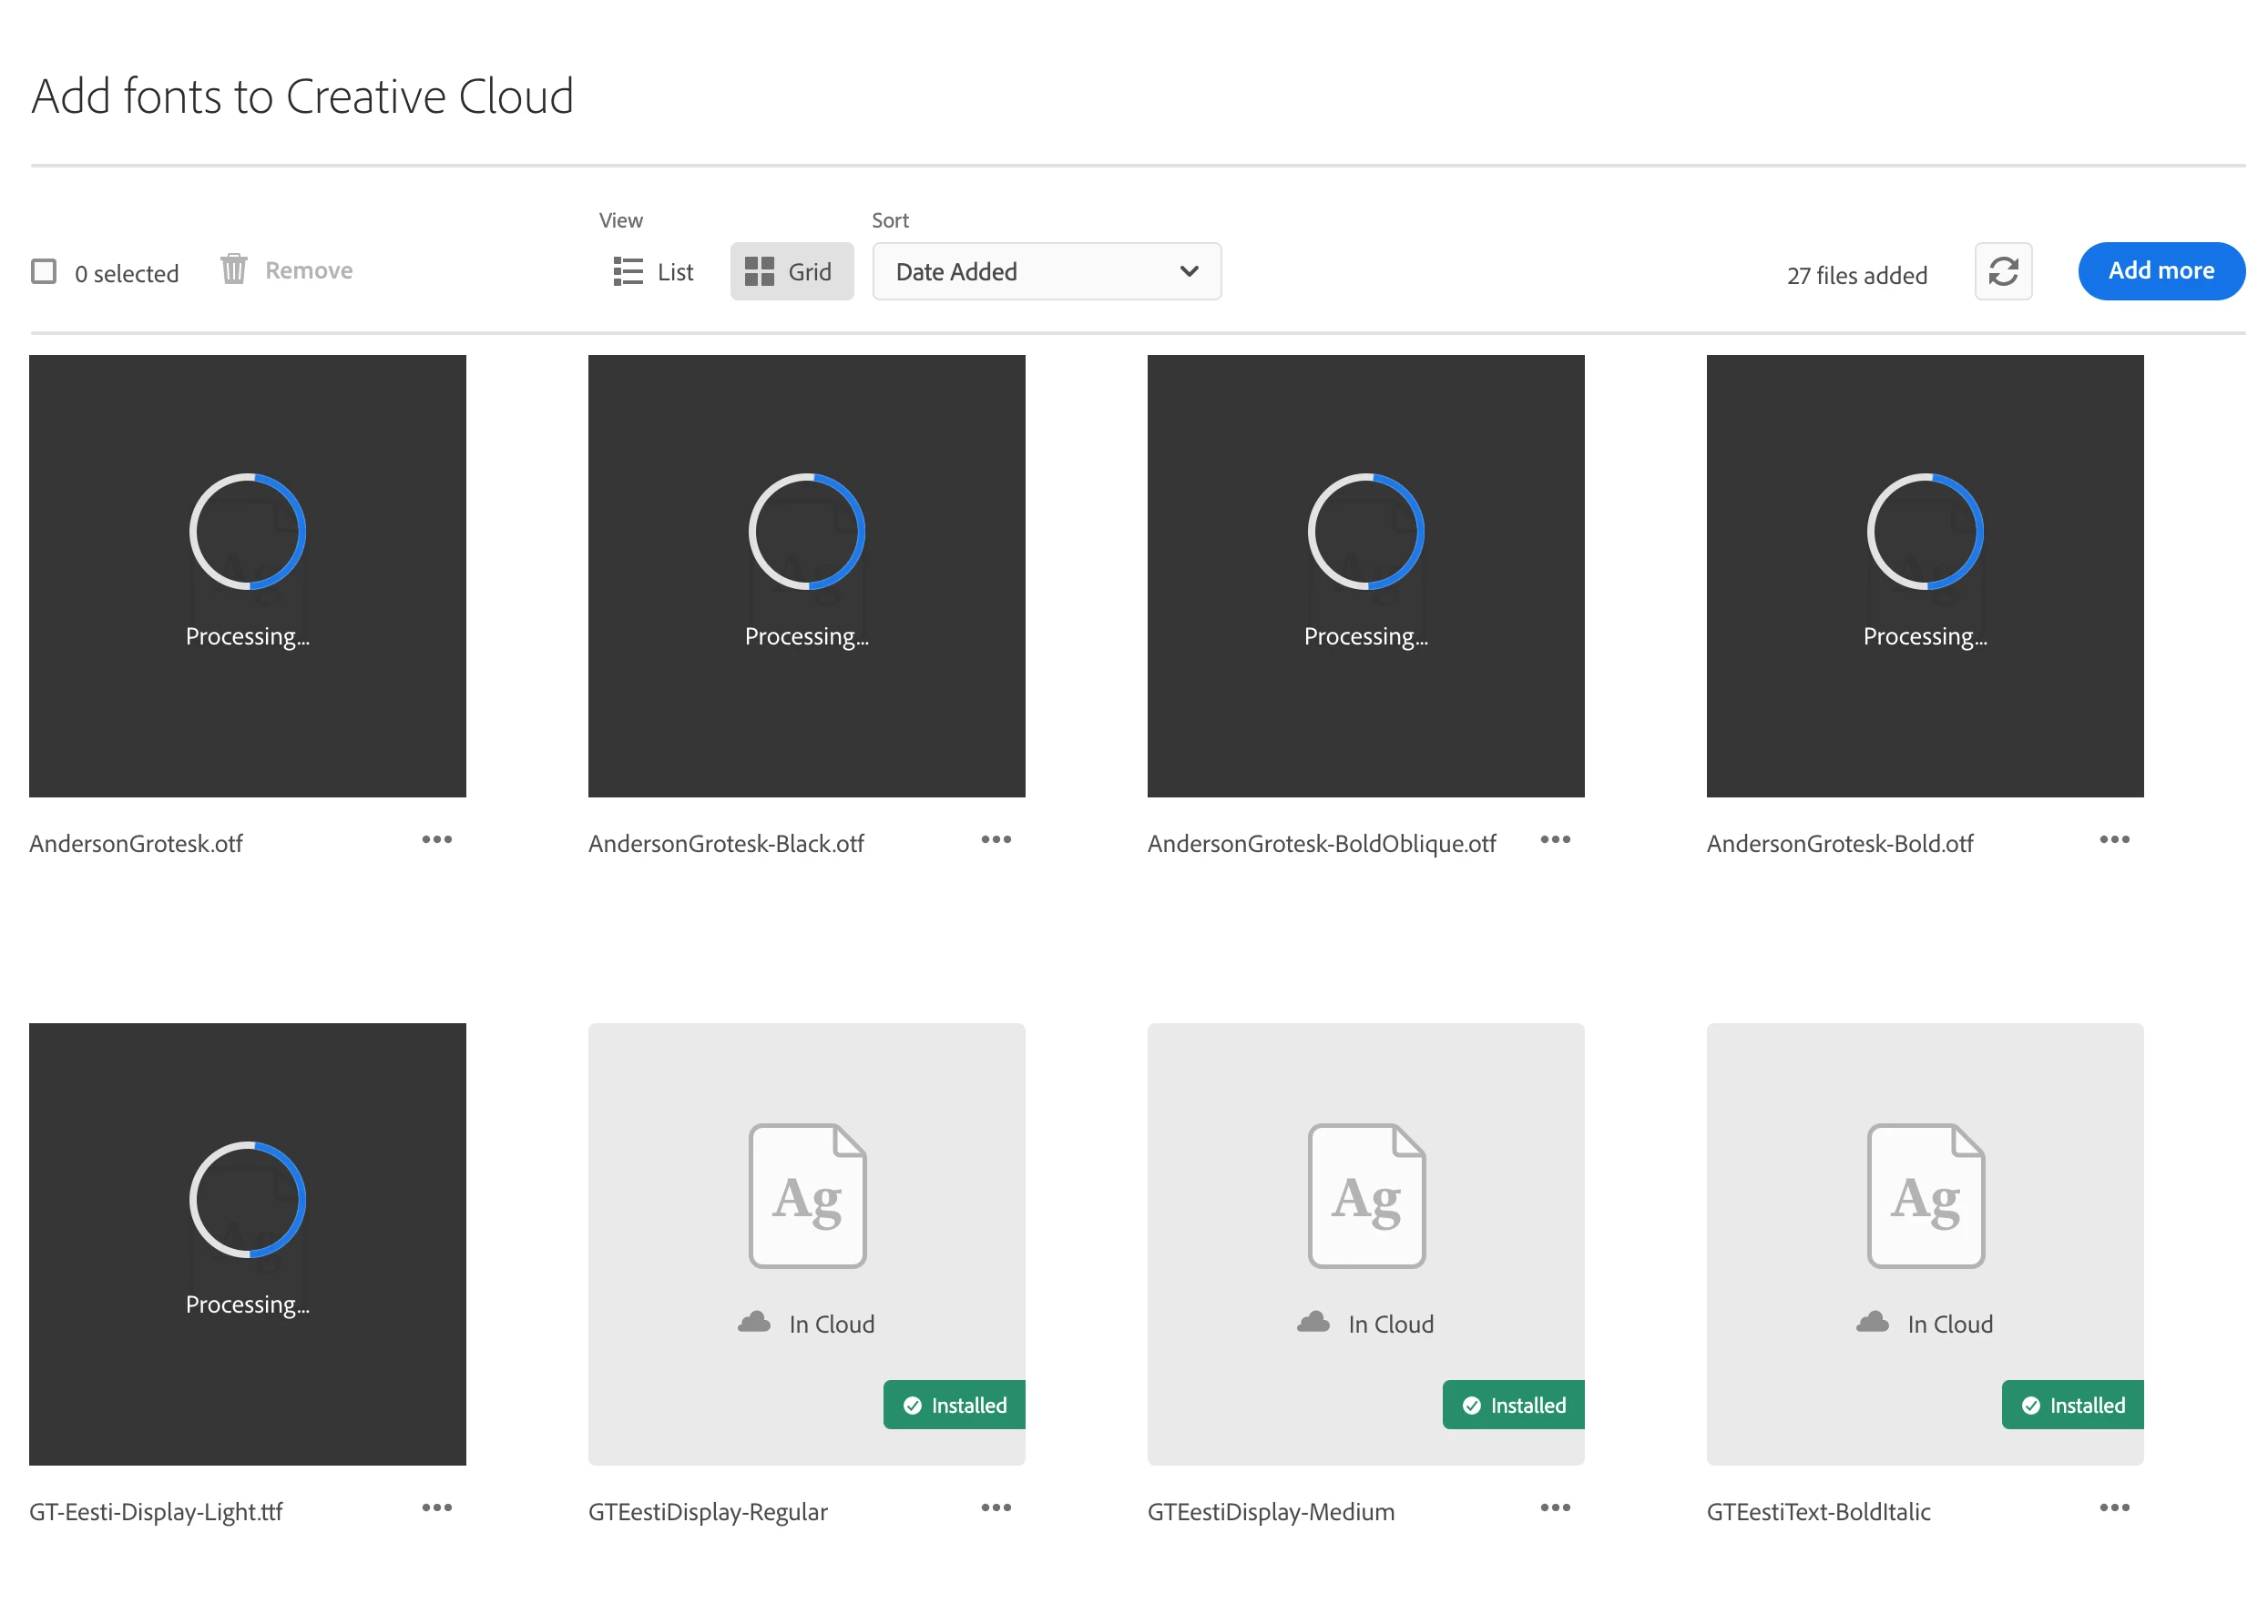Open more options for AndersonGrotesk-BoldOblique.otf
The height and width of the screenshot is (1624, 2268).
(1554, 839)
